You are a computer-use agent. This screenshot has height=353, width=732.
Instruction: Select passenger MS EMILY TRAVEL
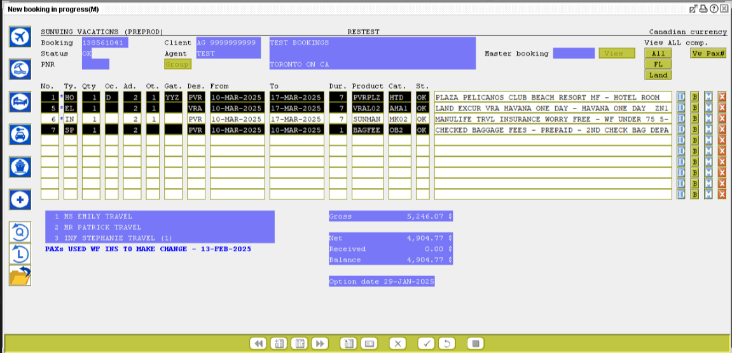(160, 216)
